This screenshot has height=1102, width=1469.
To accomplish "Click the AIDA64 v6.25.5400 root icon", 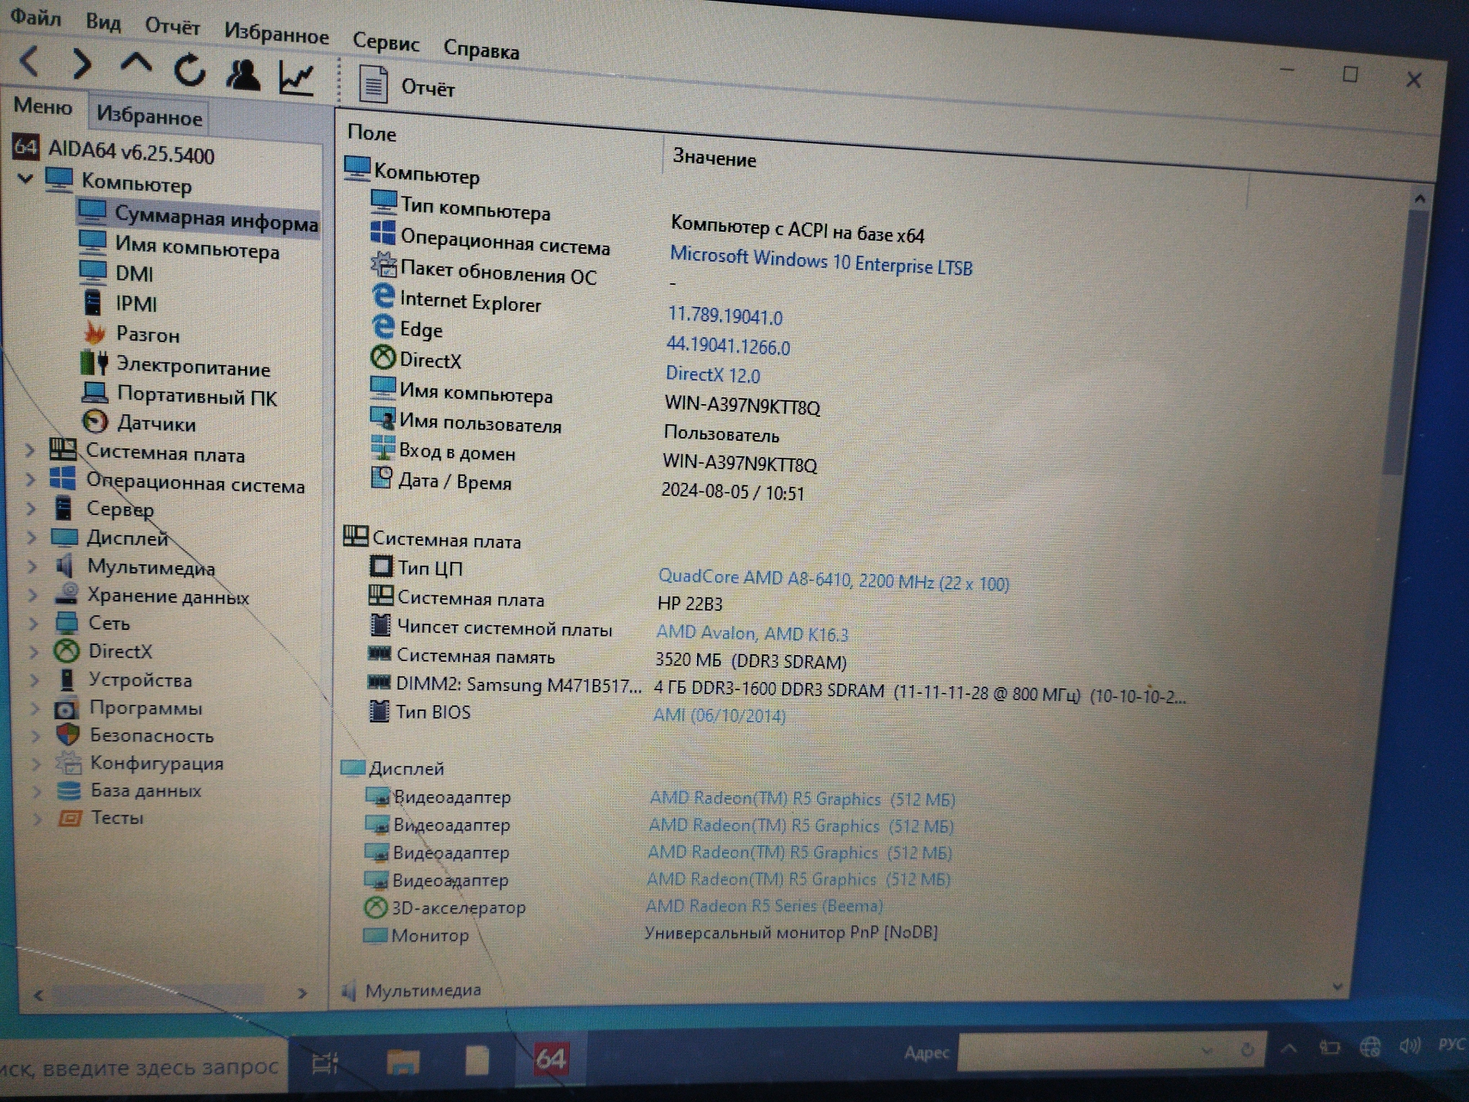I will click(x=25, y=146).
